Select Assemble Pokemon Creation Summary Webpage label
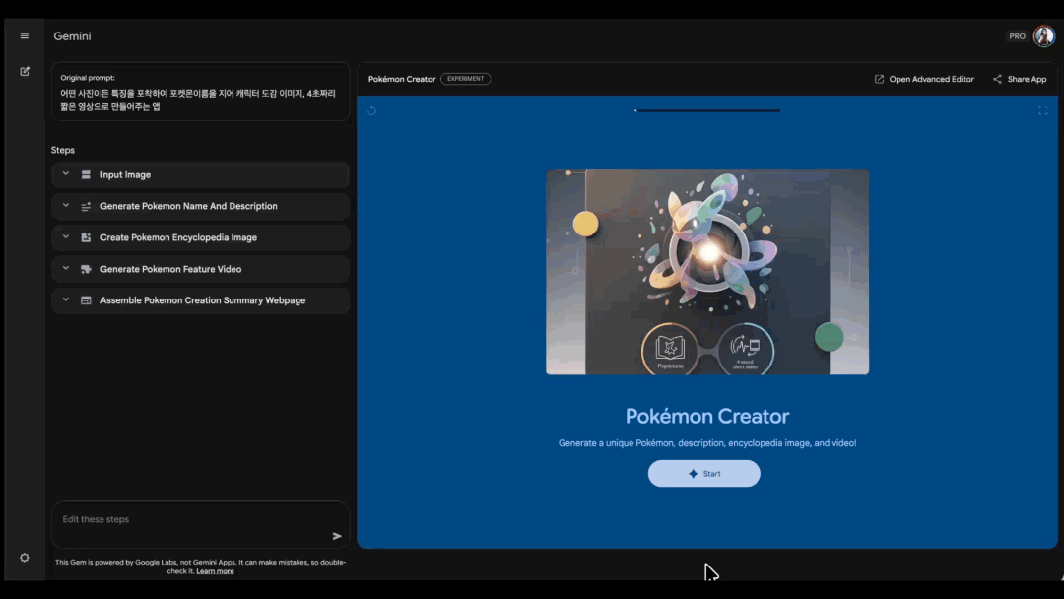The height and width of the screenshot is (599, 1064). [203, 300]
